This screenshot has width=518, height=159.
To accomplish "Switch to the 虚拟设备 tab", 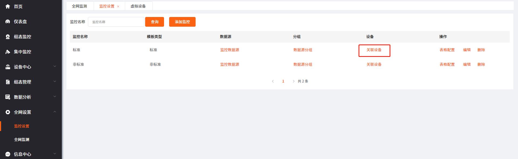I will (138, 6).
